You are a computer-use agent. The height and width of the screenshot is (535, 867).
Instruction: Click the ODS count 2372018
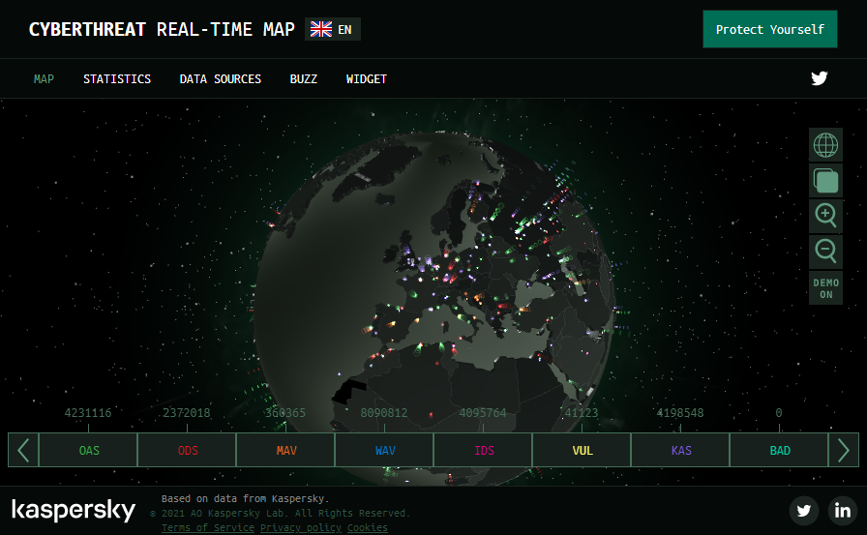point(187,413)
